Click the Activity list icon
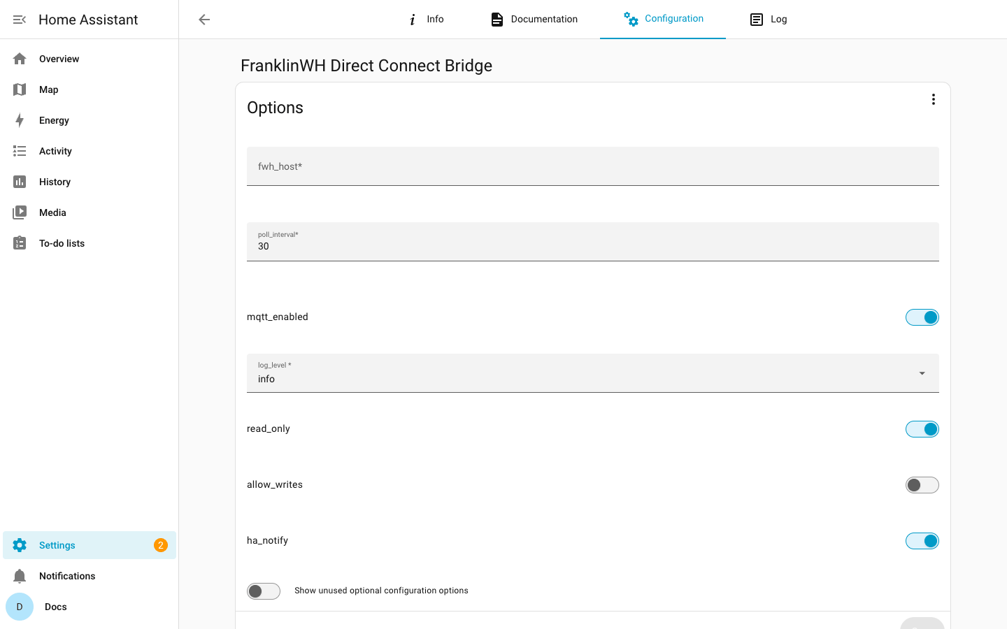1007x629 pixels. click(20, 151)
